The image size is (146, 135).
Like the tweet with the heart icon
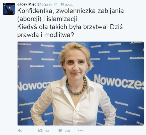coord(60,131)
